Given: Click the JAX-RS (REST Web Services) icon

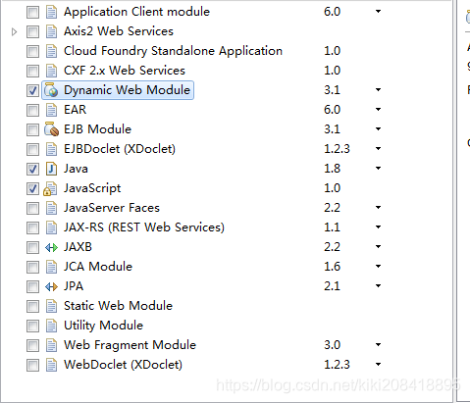Looking at the screenshot, I should pyautogui.click(x=51, y=227).
